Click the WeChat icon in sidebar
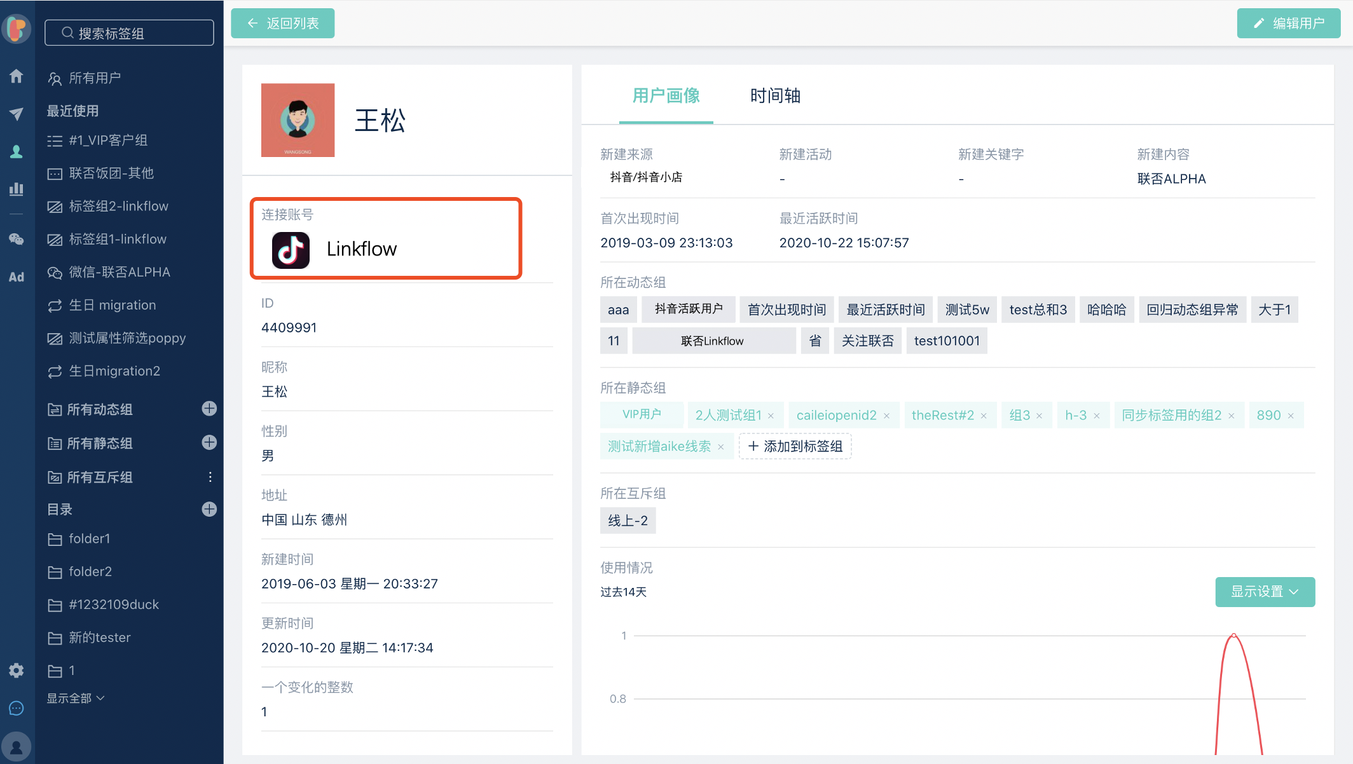This screenshot has height=764, width=1353. coord(17,239)
